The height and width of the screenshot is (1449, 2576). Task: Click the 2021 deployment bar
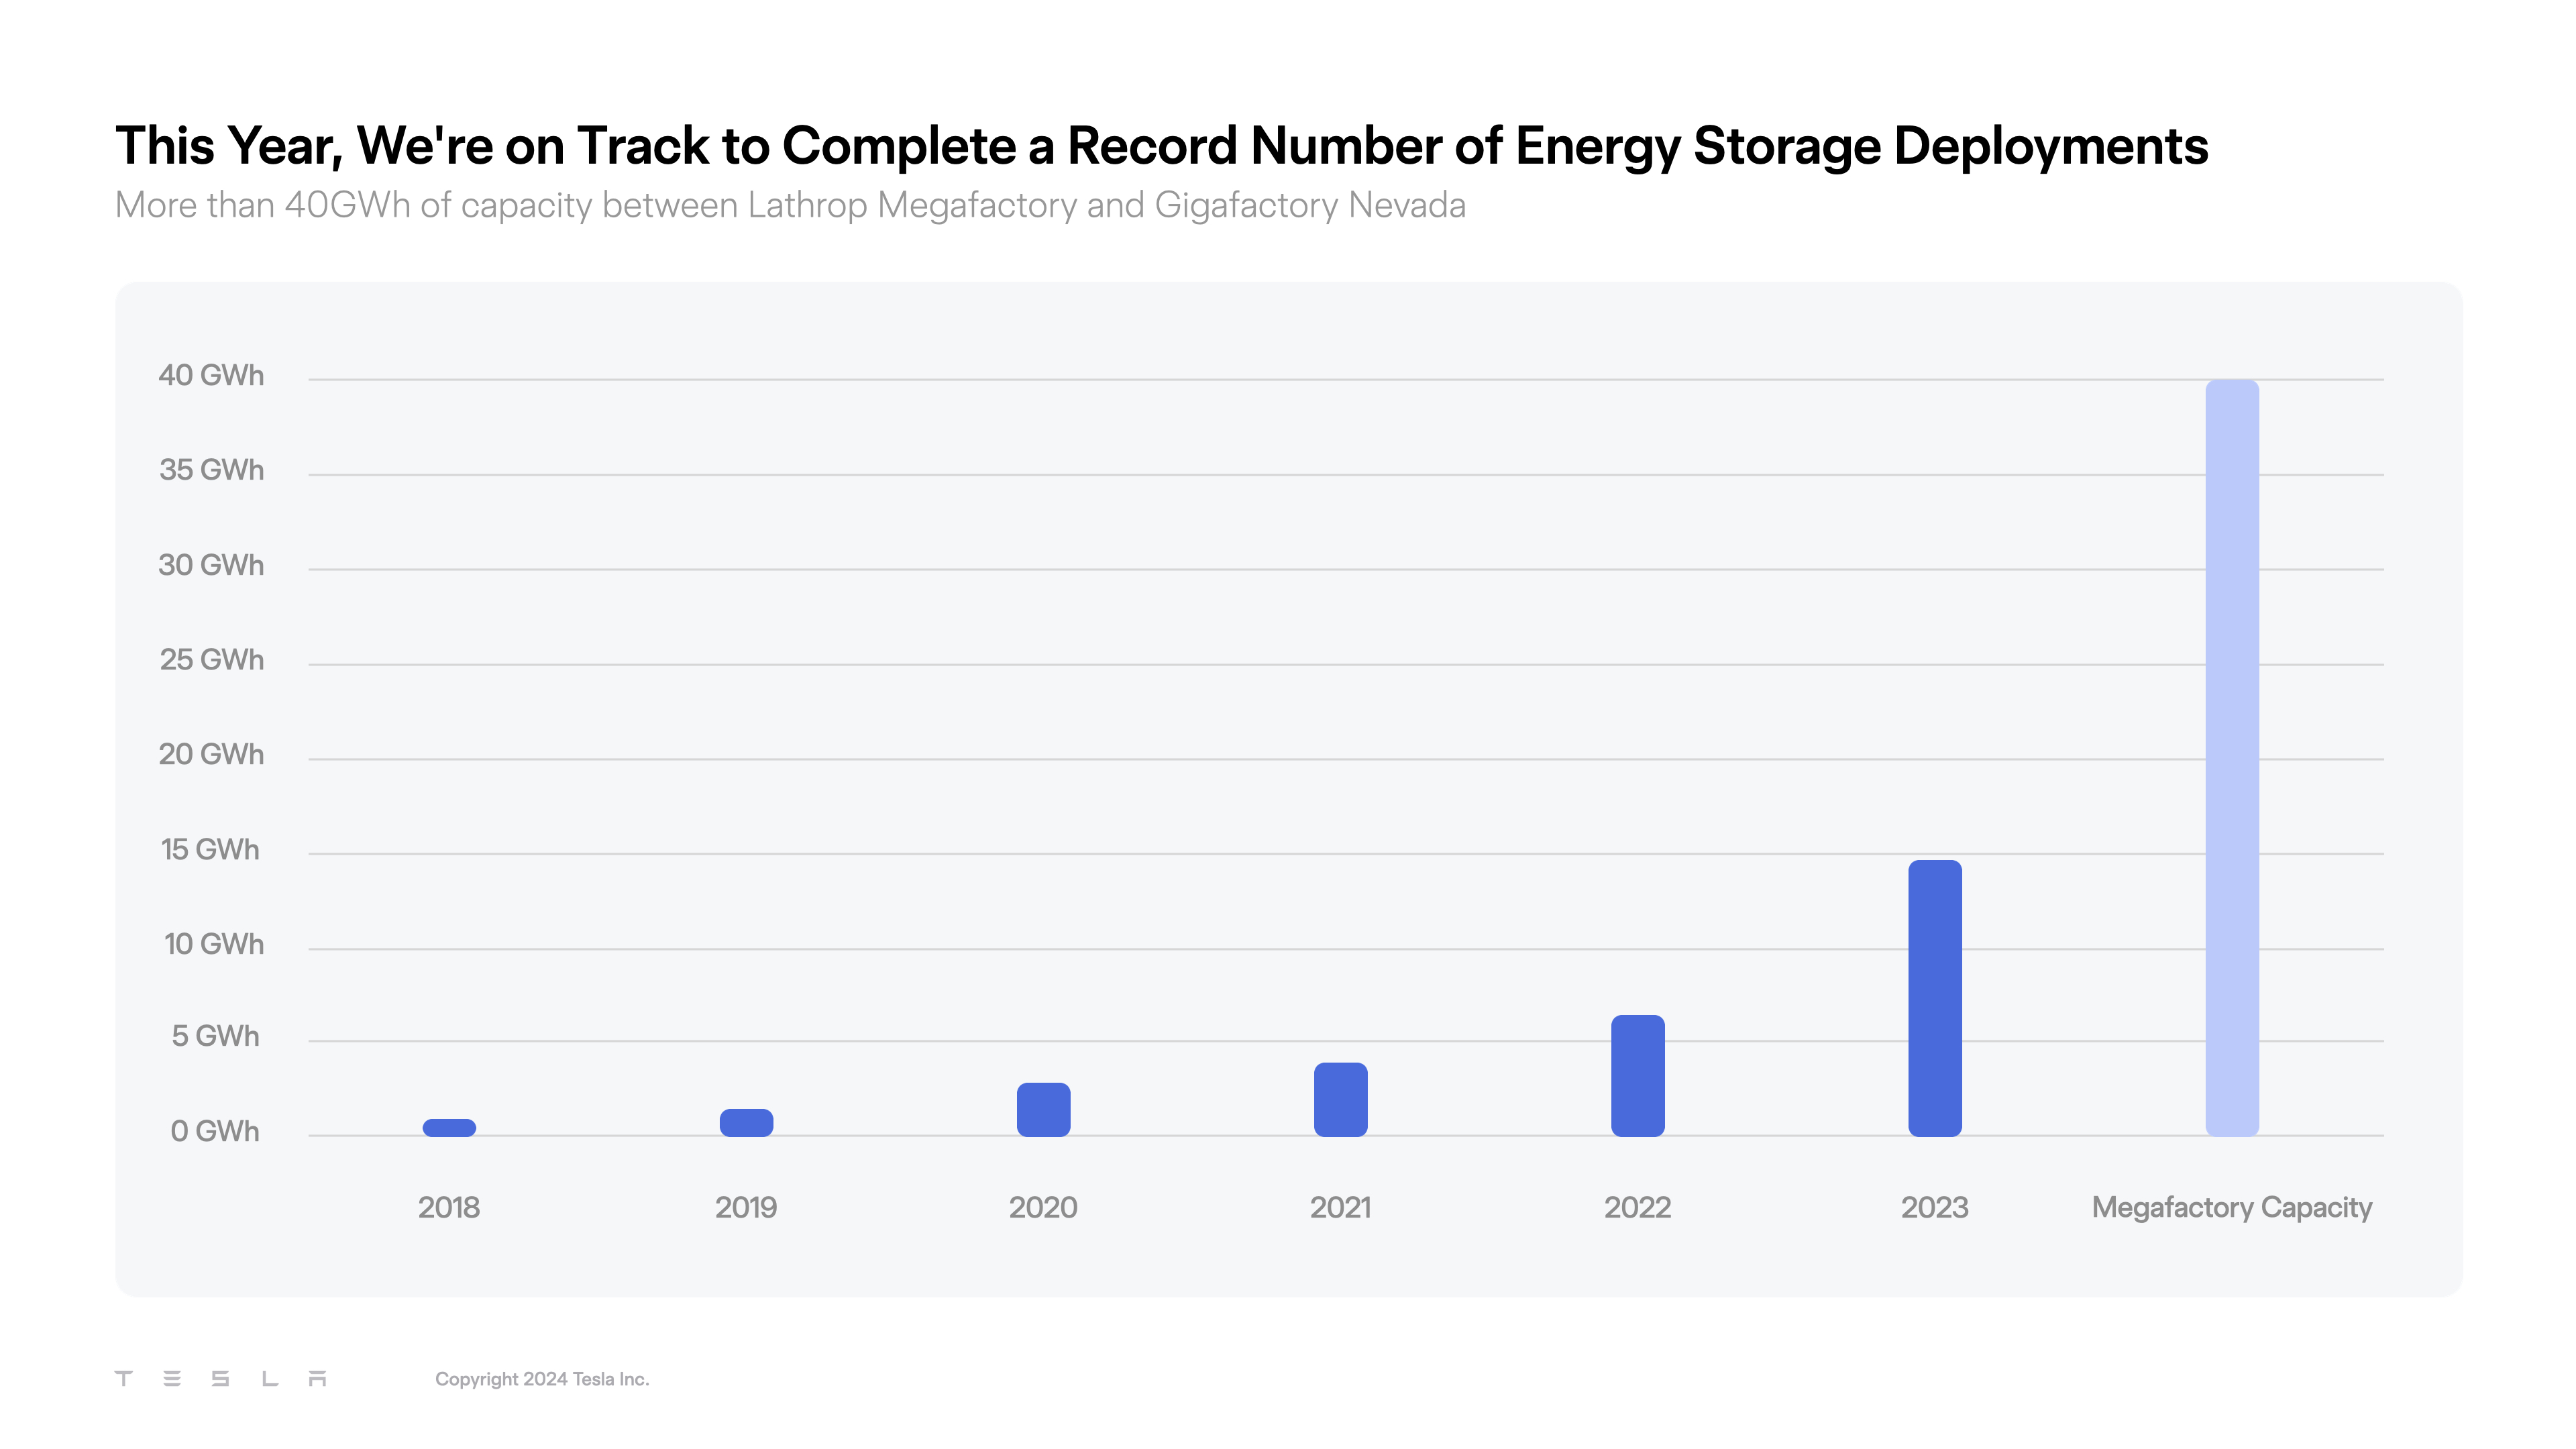[1340, 1099]
